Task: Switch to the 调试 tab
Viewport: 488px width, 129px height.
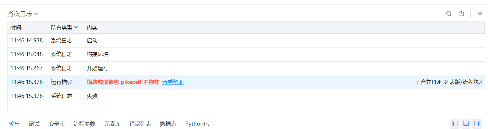Action: pyautogui.click(x=34, y=124)
